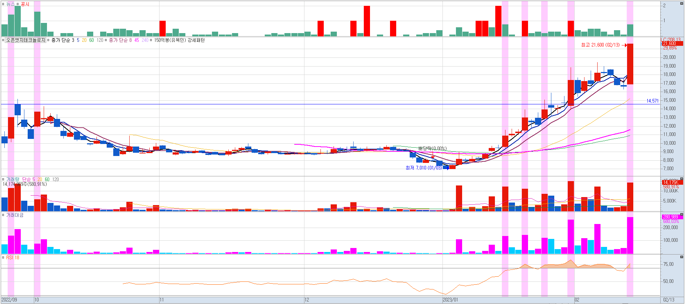Click the 150억봉(유목민) 강세패턴 indicator label
Viewport: 685px width, 304px height.
coord(180,40)
